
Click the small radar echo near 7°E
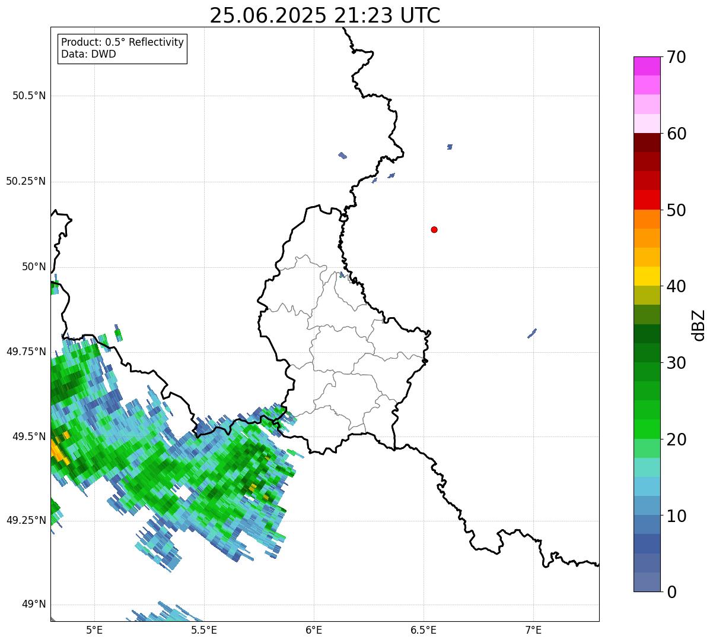532,334
